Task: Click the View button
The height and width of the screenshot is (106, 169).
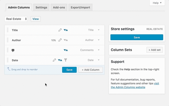Action: tap(36, 19)
